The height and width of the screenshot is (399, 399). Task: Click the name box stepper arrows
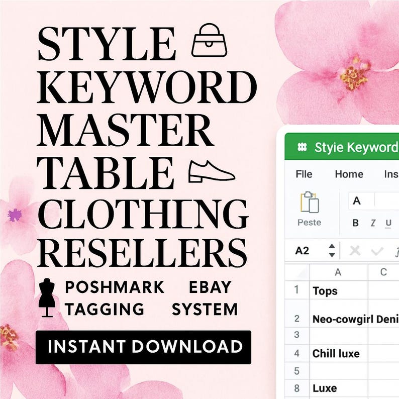click(x=332, y=251)
